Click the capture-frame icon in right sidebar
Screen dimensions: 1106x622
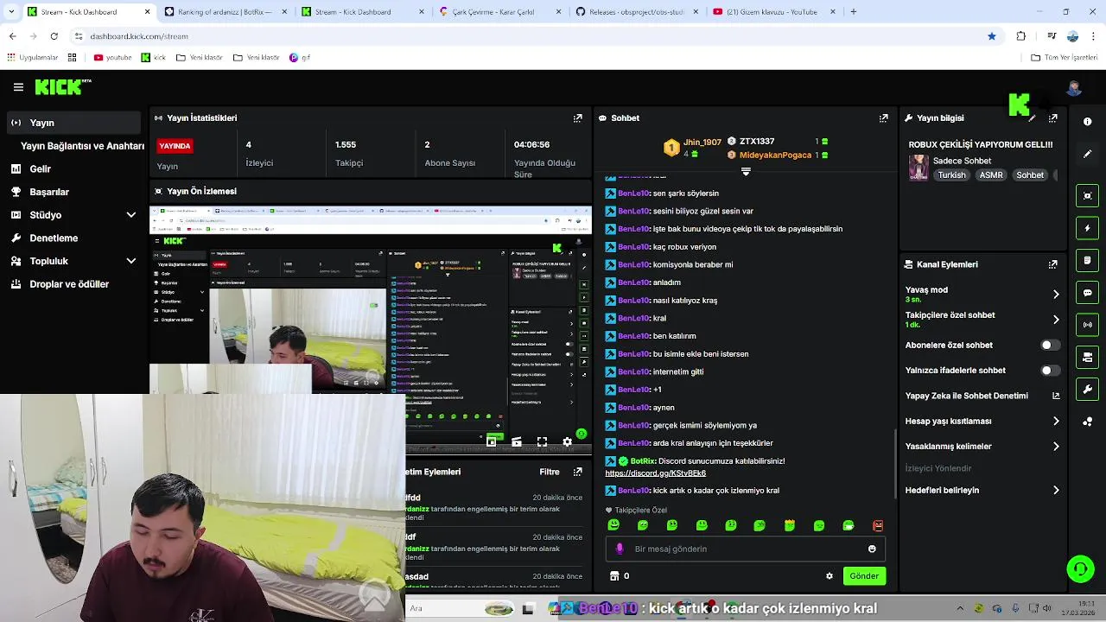1088,196
